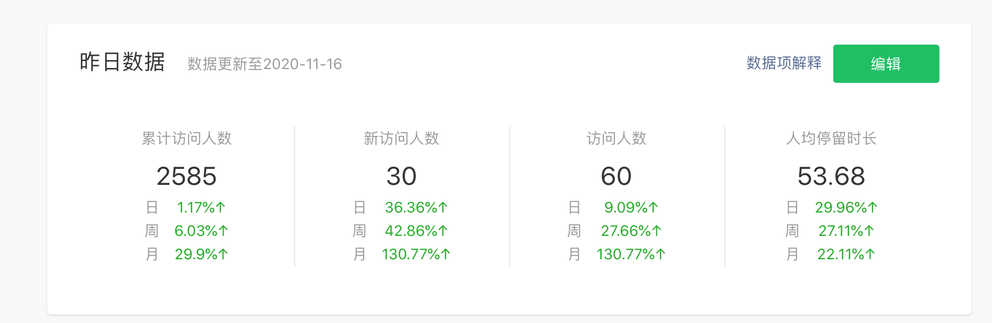Screen dimensions: 992x323
Task: Click the 1.17% daily change
Action: pyautogui.click(x=201, y=208)
